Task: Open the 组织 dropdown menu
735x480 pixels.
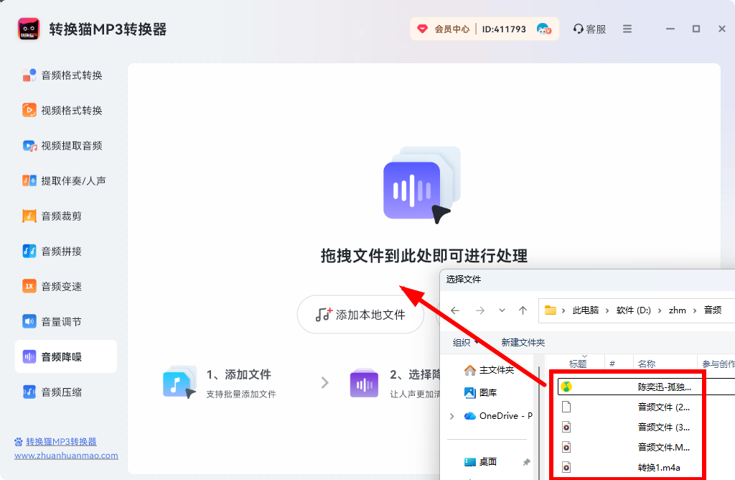Action: (x=466, y=343)
